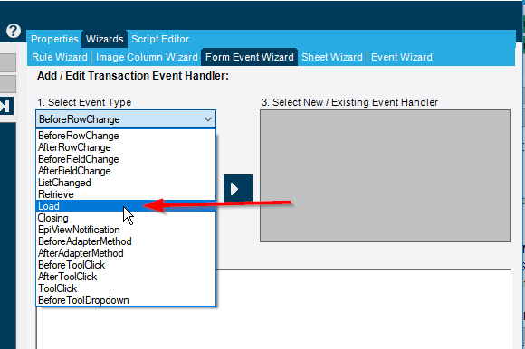Choose AfterRowChange from the event list

tap(126, 147)
